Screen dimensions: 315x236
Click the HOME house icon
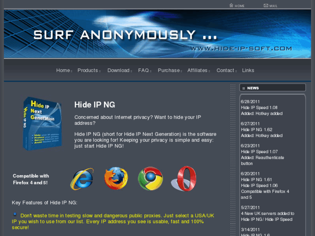coord(231,5)
